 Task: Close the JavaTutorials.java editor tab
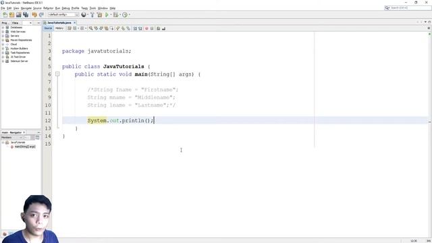coord(74,23)
